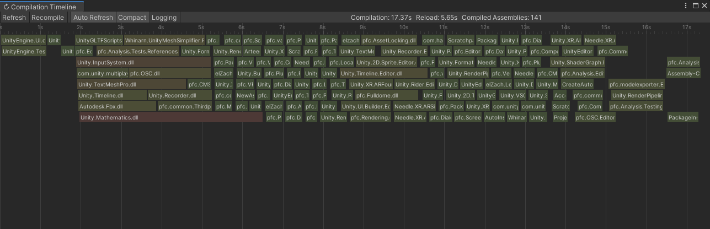Select the pfc.Rendering assembly bar

coord(370,117)
